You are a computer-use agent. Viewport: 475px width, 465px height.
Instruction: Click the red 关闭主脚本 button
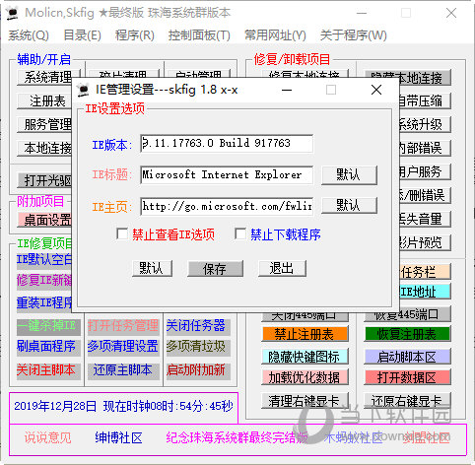(x=48, y=370)
